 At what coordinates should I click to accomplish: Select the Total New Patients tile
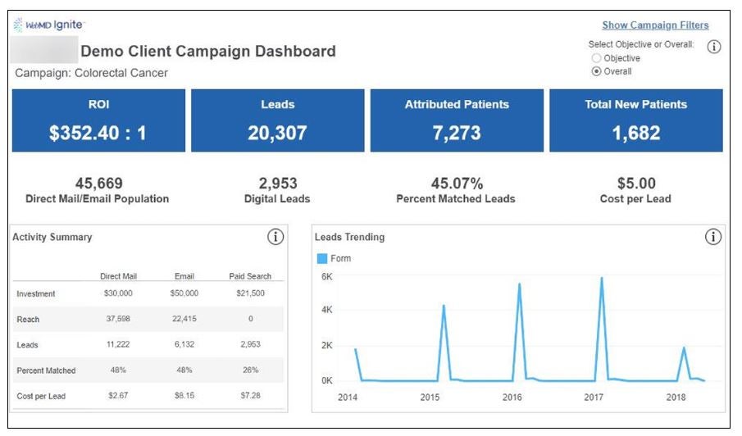635,120
